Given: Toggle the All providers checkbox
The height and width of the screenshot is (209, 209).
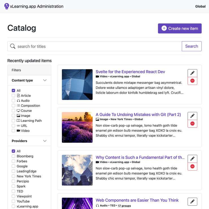Looking at the screenshot, I should pyautogui.click(x=14, y=151).
